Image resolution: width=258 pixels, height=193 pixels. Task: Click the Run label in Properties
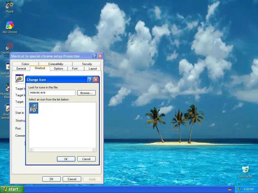[18, 128]
